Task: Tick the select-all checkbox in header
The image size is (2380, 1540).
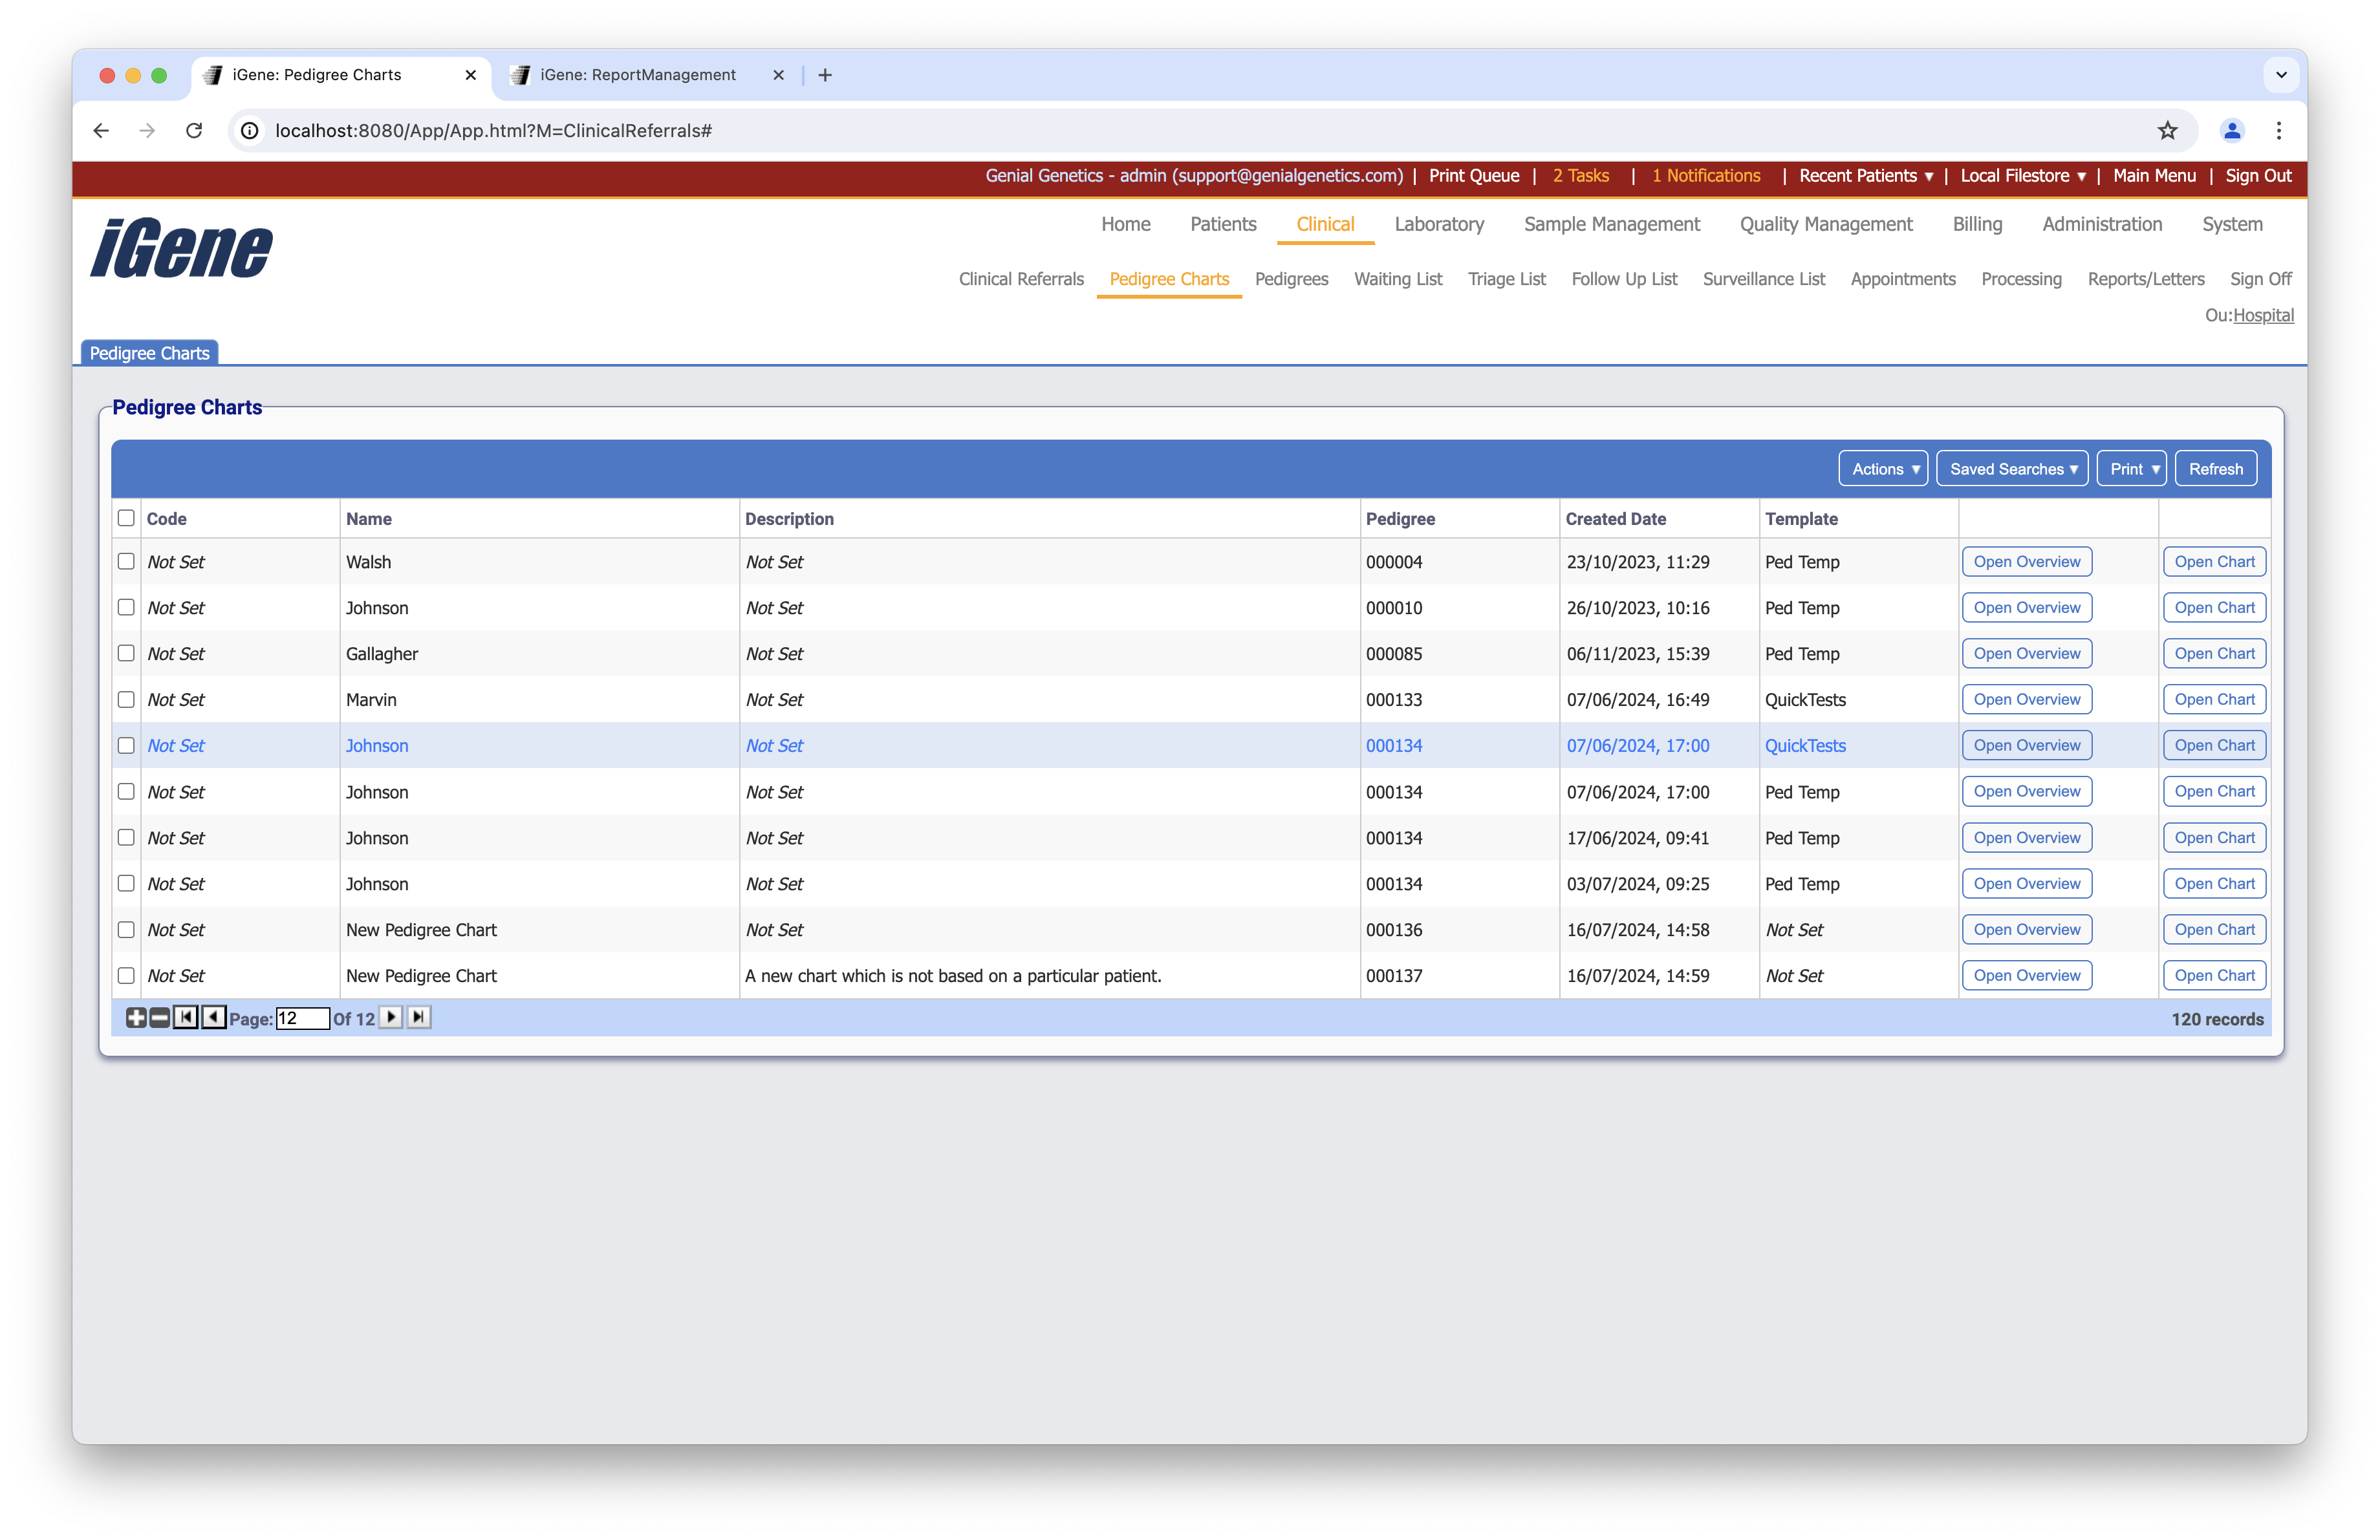Action: coord(126,518)
